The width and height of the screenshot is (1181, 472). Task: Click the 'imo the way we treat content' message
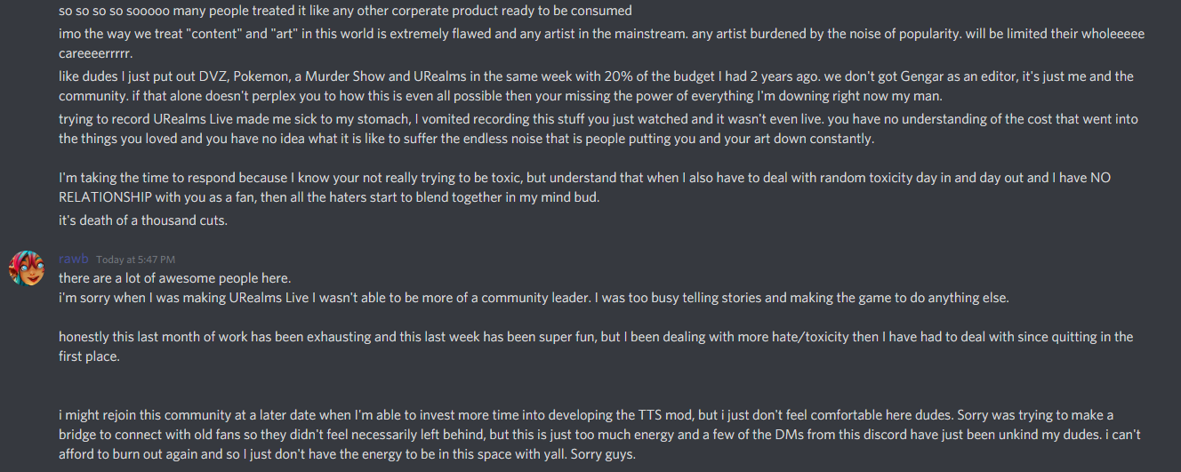pyautogui.click(x=602, y=44)
